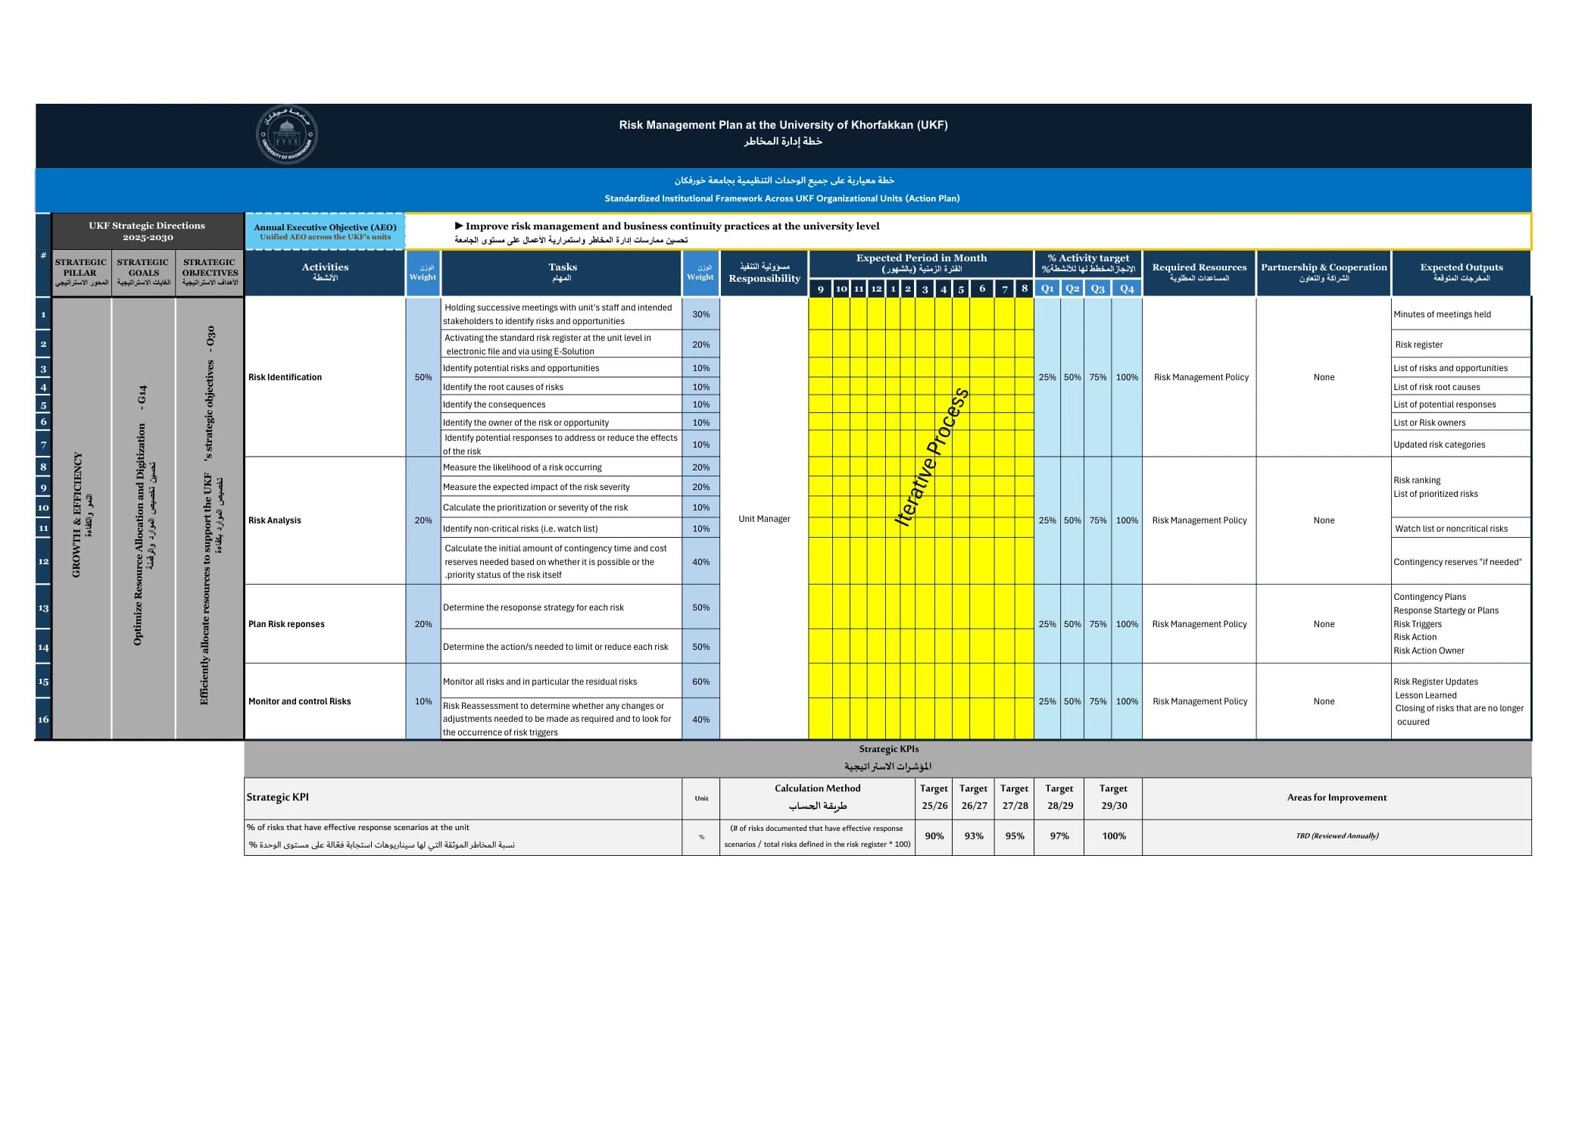Click the 50% weight for Risk Identification
The width and height of the screenshot is (1594, 1127).
(423, 377)
